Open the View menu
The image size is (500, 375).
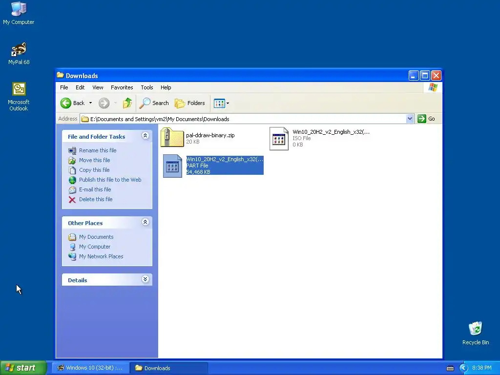98,87
